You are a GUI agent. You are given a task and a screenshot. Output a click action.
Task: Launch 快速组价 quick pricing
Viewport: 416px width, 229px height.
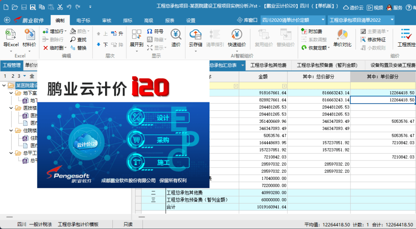coord(237,35)
